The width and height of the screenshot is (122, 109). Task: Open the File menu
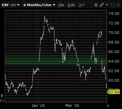[x=61, y=5]
